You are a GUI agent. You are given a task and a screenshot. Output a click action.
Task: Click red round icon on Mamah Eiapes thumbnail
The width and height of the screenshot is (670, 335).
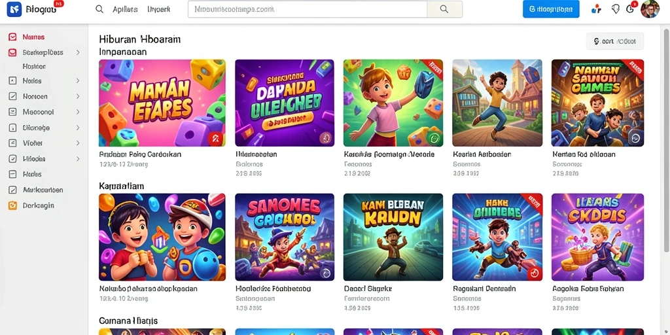[x=216, y=138]
